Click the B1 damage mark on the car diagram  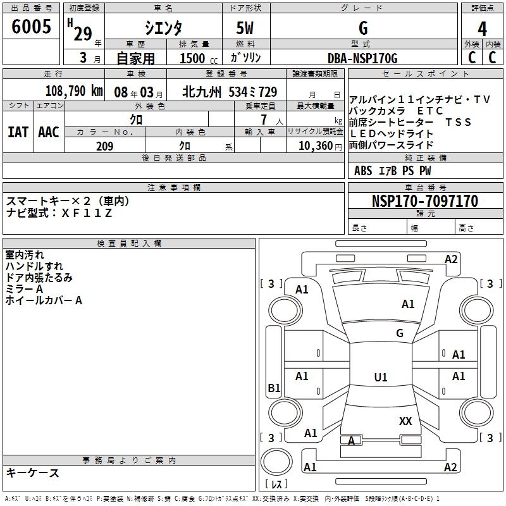coord(274,388)
